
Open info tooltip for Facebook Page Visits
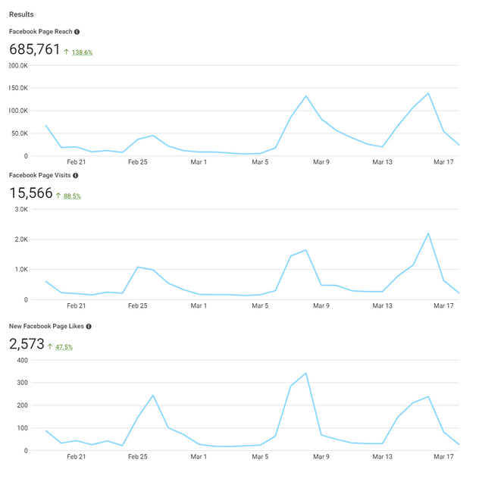(x=76, y=176)
